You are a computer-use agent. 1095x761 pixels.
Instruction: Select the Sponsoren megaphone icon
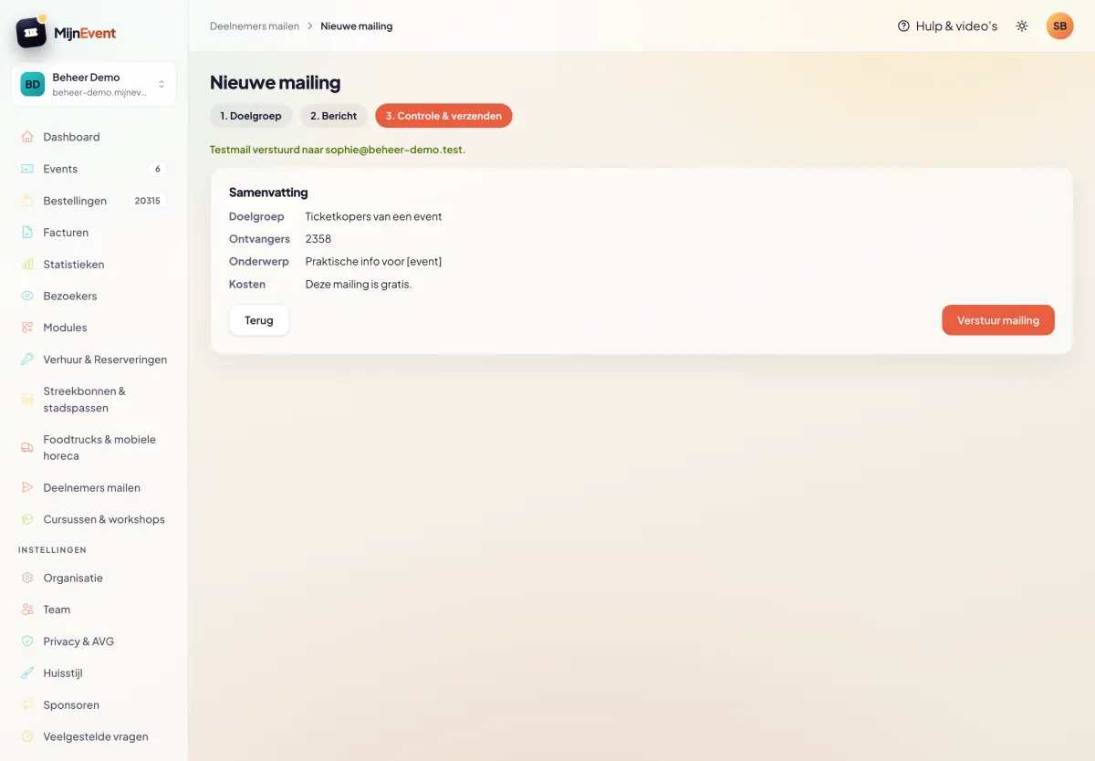tap(27, 704)
